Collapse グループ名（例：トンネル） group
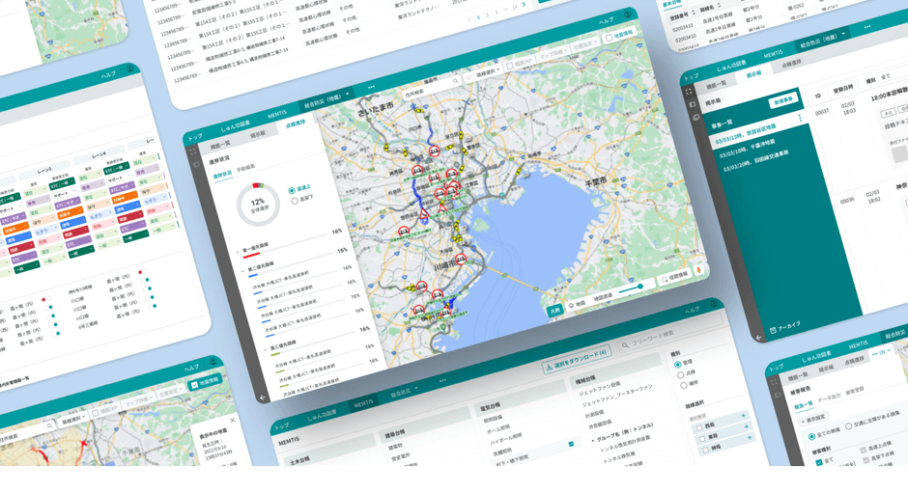Screen dimensions: 908x494 click(593, 441)
